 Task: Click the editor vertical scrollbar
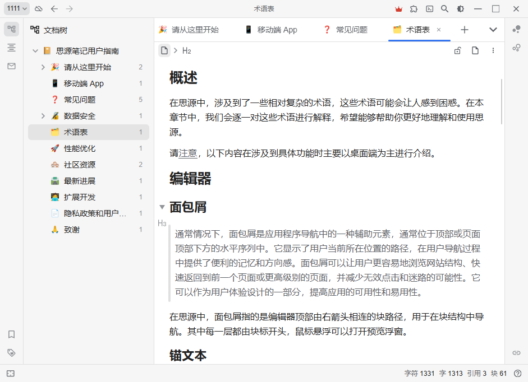tap(502, 101)
